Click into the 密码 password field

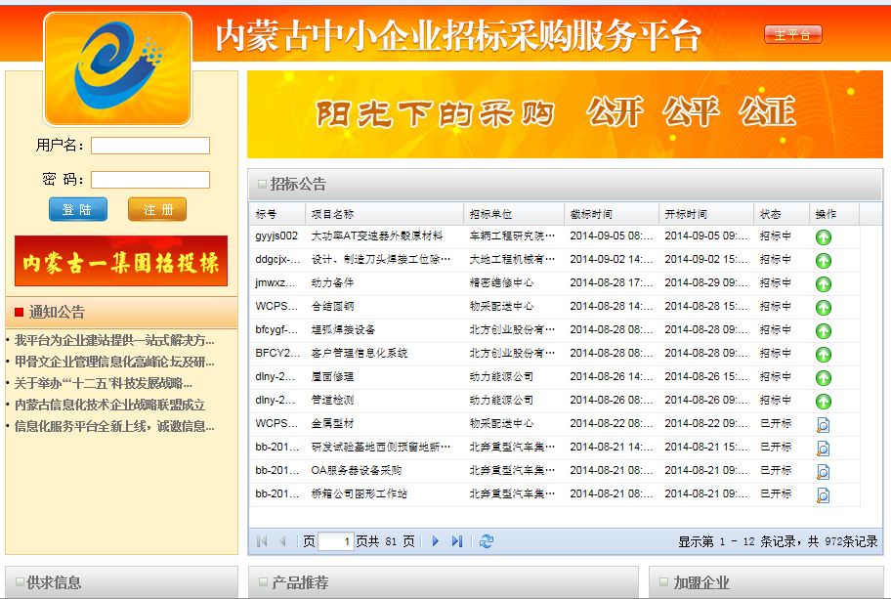[150, 180]
